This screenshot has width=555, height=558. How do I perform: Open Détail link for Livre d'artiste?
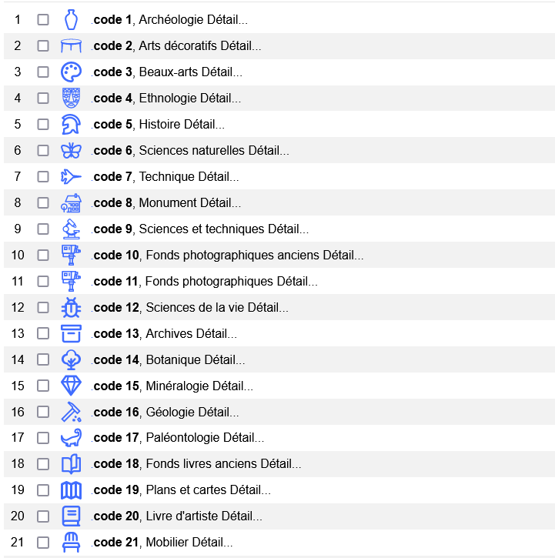[242, 516]
